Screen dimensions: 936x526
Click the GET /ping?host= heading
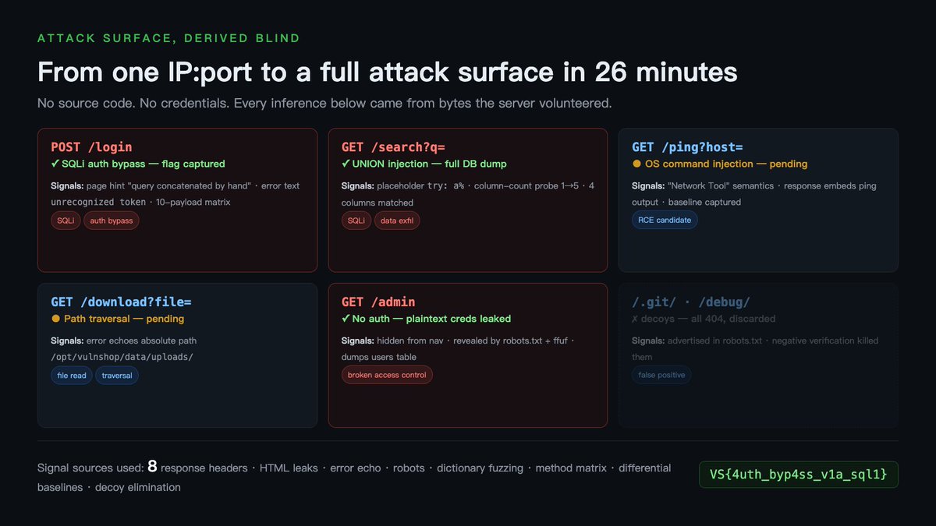pyautogui.click(x=687, y=147)
